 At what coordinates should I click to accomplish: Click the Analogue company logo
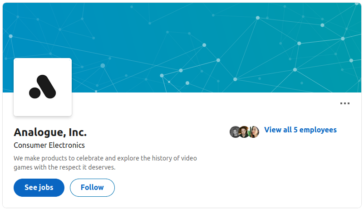click(43, 87)
